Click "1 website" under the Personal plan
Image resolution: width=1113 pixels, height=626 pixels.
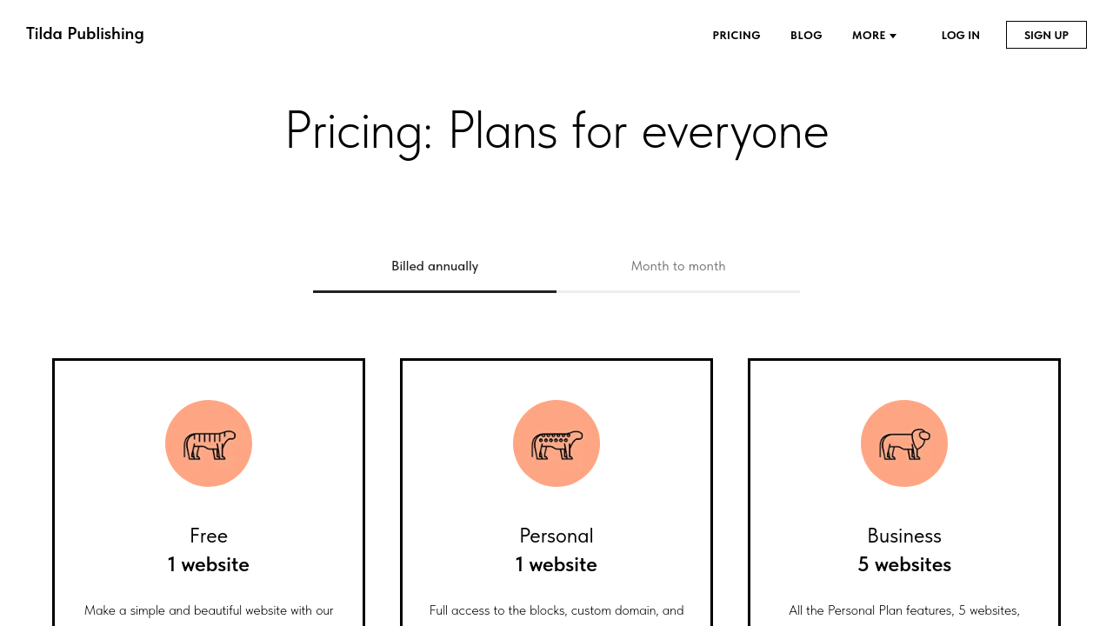[x=556, y=565]
